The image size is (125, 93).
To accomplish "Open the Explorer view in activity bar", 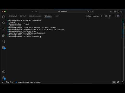I will [x=4, y=17].
